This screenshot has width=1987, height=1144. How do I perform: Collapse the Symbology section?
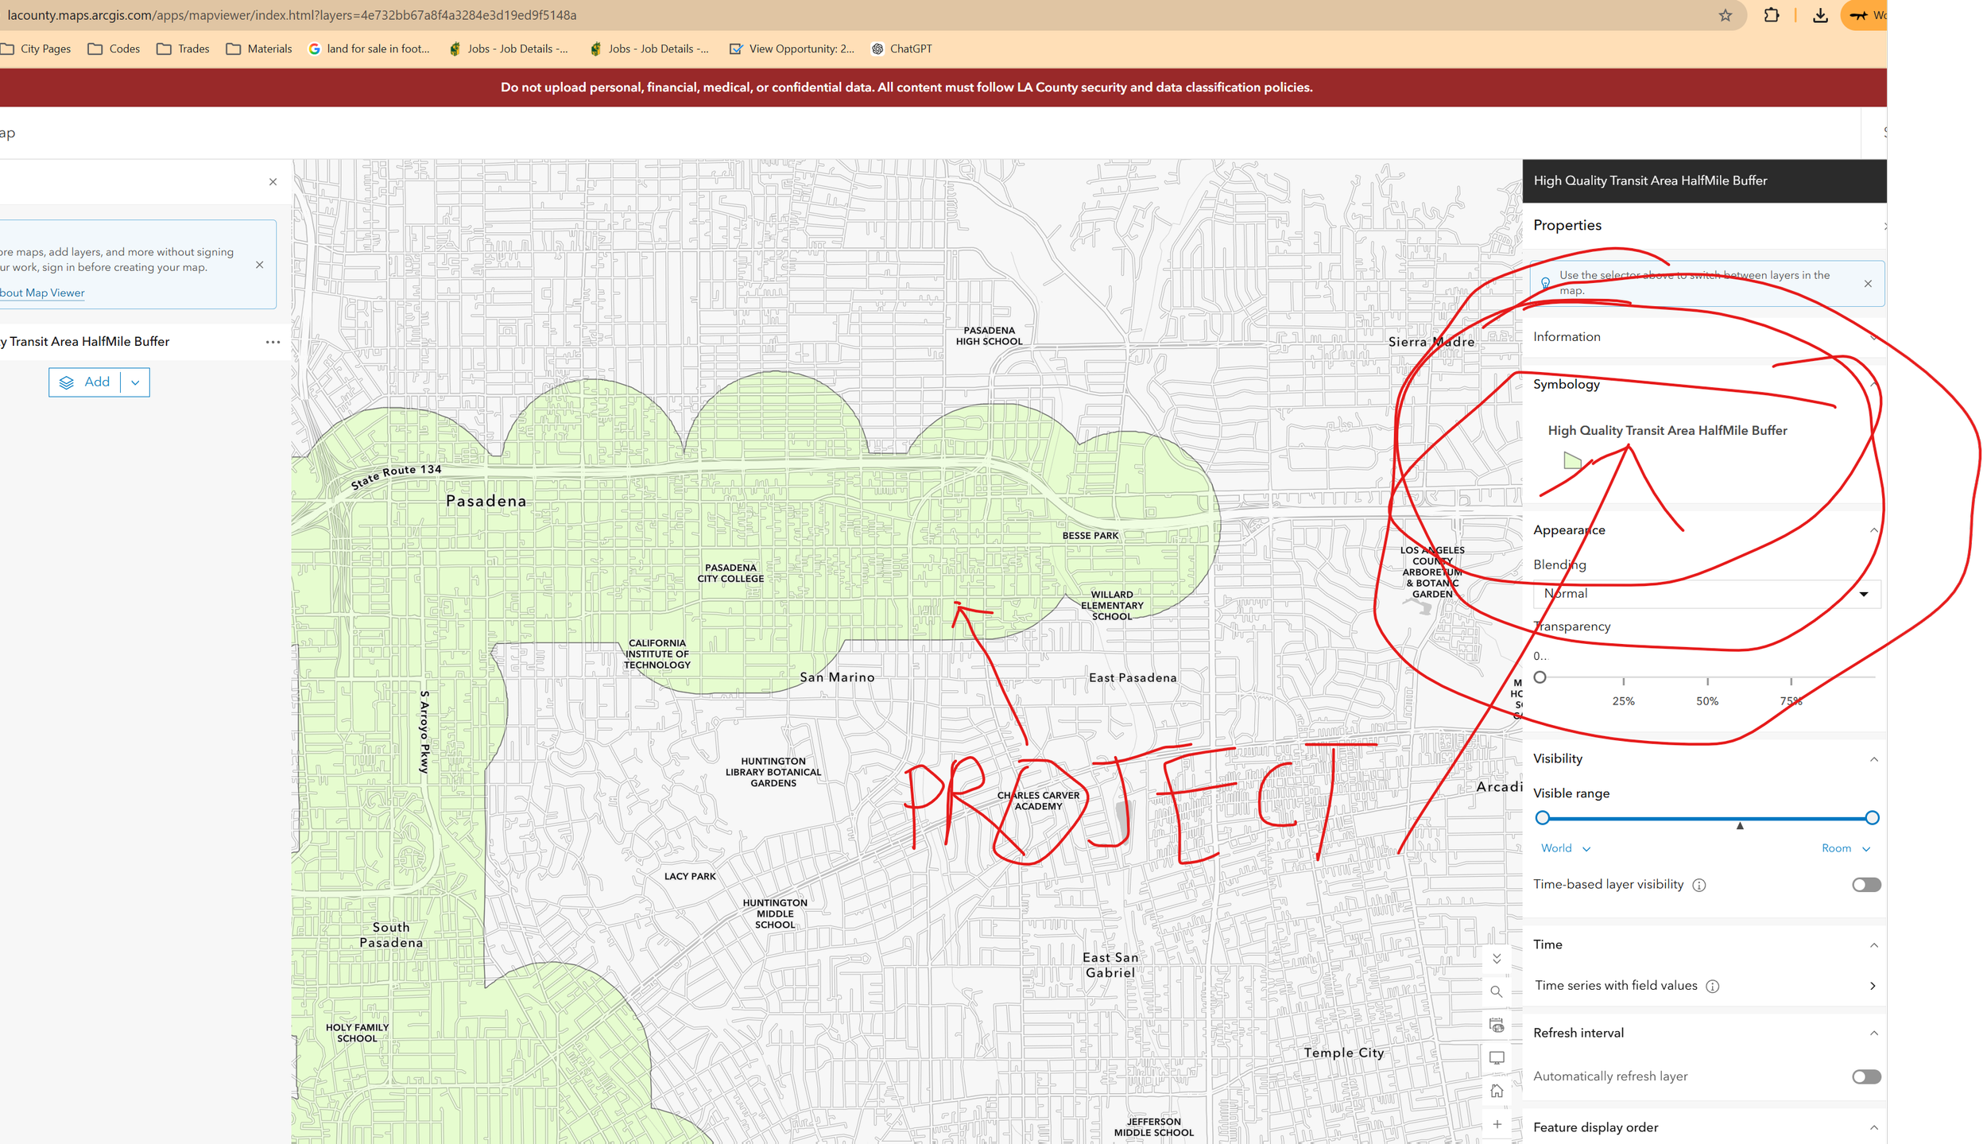1873,385
